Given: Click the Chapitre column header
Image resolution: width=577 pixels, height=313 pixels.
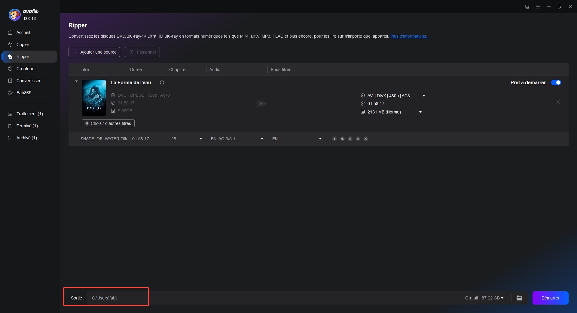Looking at the screenshot, I should pyautogui.click(x=177, y=70).
